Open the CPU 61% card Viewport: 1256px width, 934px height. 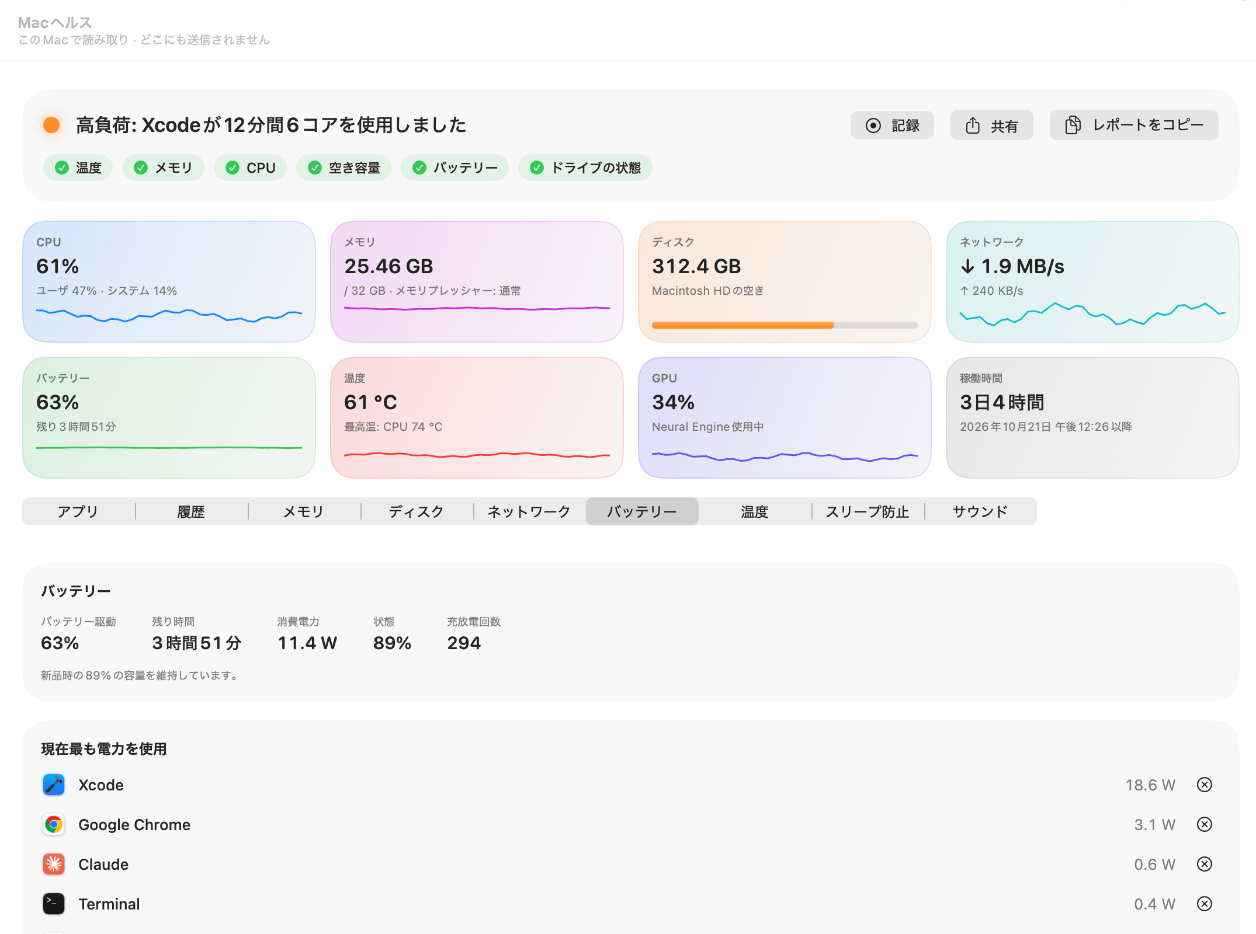169,281
